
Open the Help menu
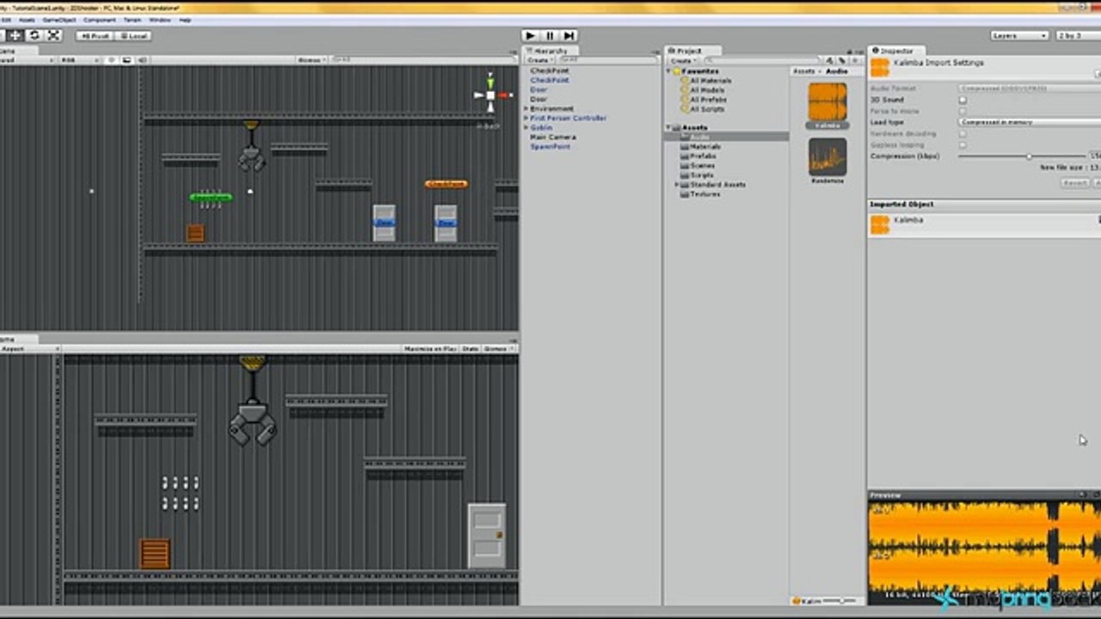[x=185, y=20]
